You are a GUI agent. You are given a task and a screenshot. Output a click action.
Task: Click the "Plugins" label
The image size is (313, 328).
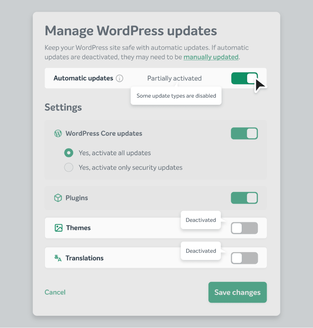click(x=77, y=198)
